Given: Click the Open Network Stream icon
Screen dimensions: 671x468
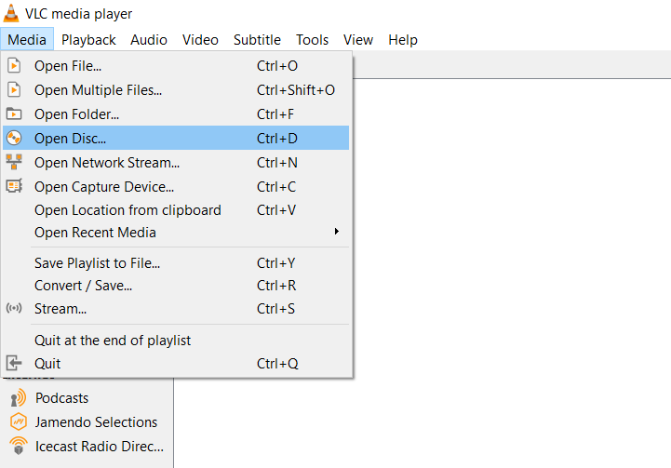Looking at the screenshot, I should click(14, 163).
